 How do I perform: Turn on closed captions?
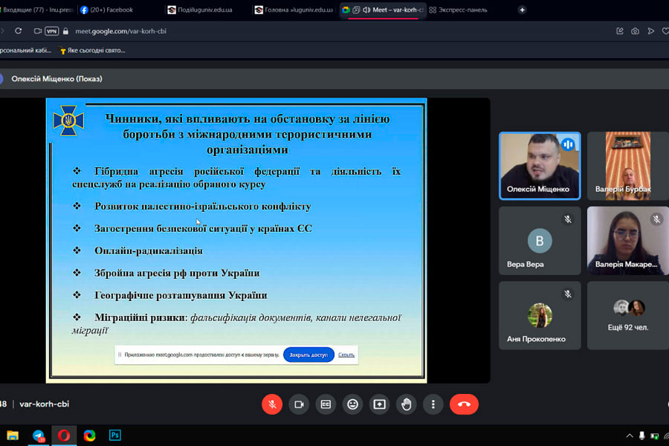[x=326, y=404]
